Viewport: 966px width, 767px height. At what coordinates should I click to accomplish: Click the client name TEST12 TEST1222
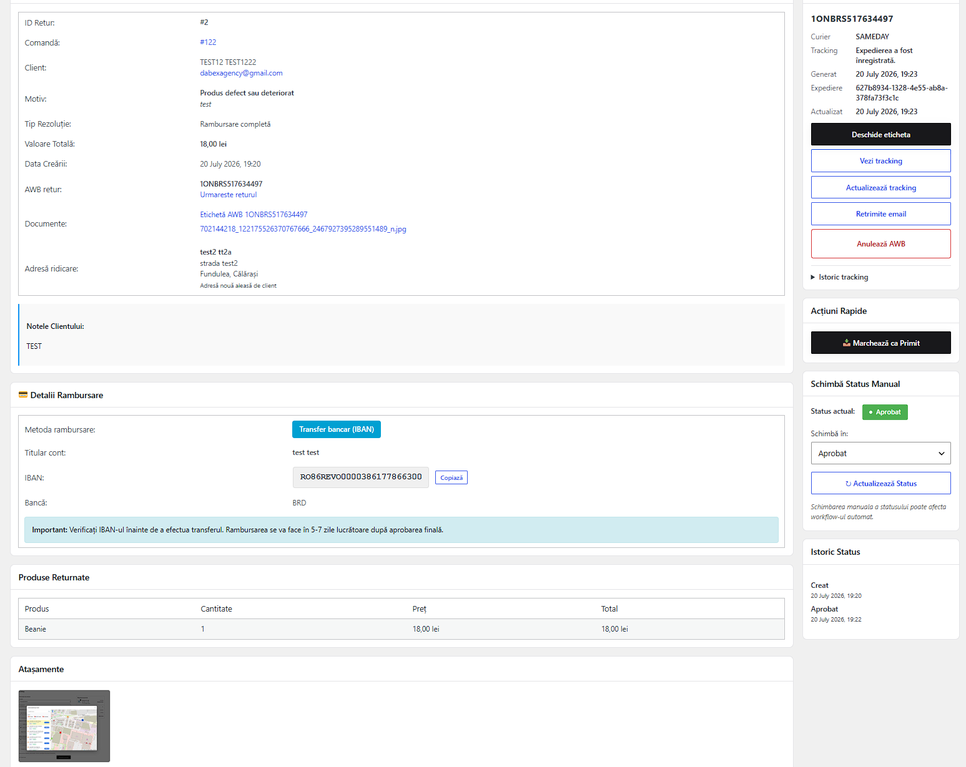point(228,62)
